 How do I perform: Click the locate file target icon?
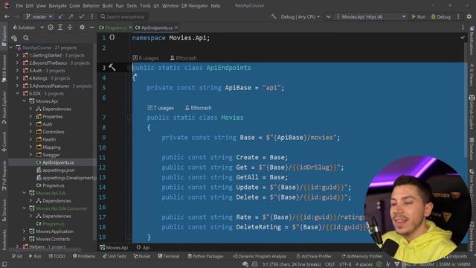51,28
